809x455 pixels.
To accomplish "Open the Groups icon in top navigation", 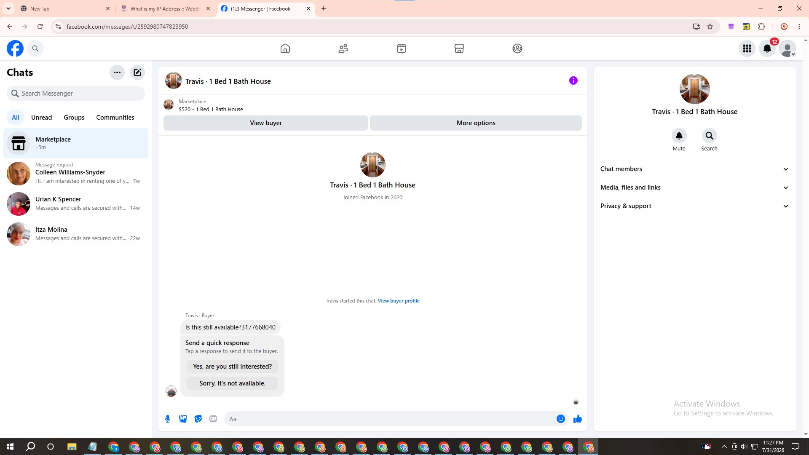I will point(517,48).
